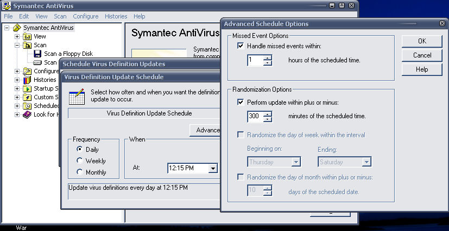Click the days field showing 10
The image size is (449, 231).
pos(255,190)
